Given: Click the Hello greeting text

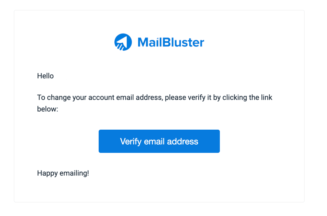Looking at the screenshot, I should (x=45, y=76).
